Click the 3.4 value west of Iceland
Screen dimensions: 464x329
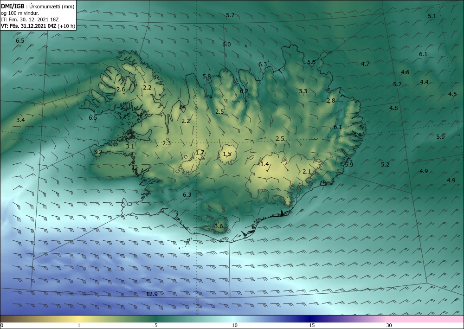pos(20,120)
